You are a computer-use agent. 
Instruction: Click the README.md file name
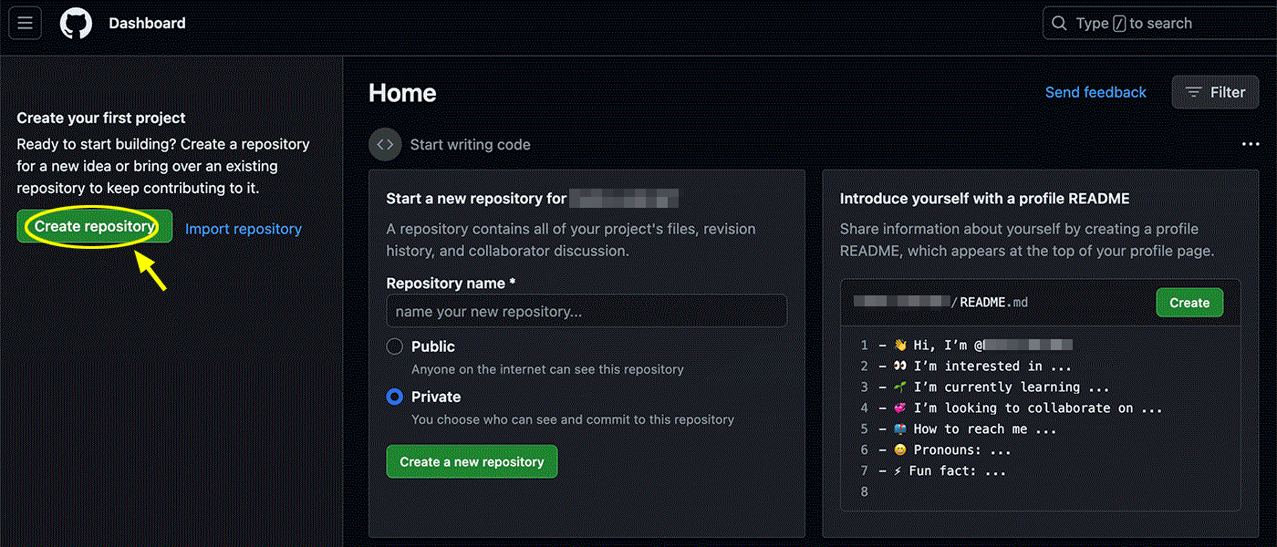tap(993, 302)
